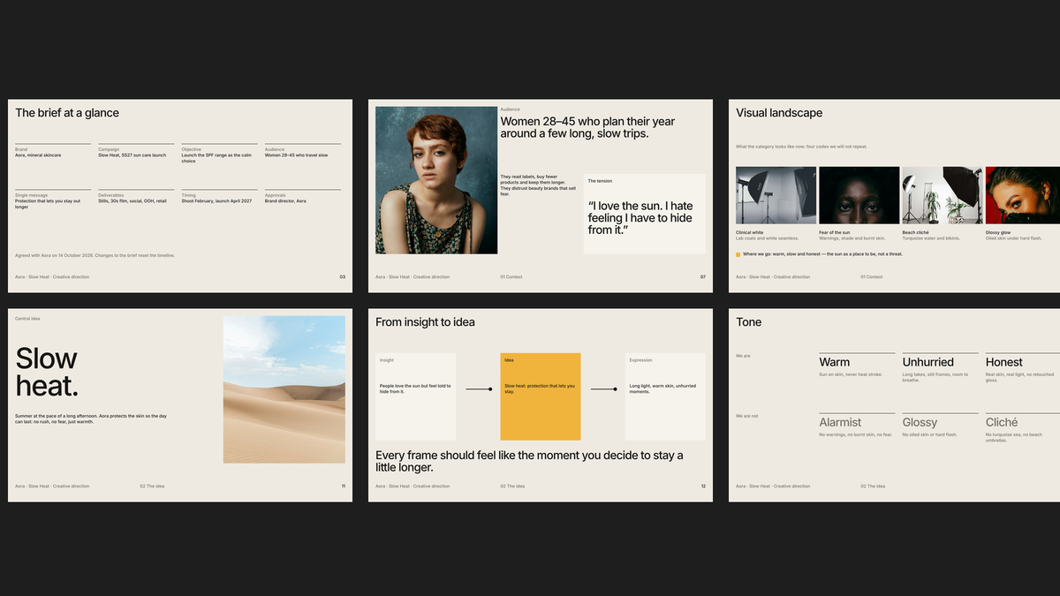Click Sun on skin, never heat stroke.
The height and width of the screenshot is (596, 1060).
[x=851, y=374]
